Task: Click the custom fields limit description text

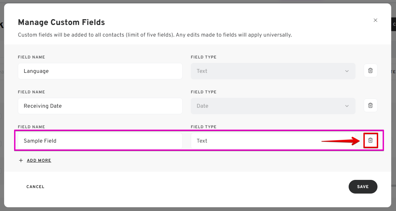Action: 155,35
